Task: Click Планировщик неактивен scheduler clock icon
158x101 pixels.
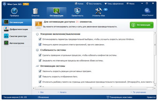Action: 108,97
